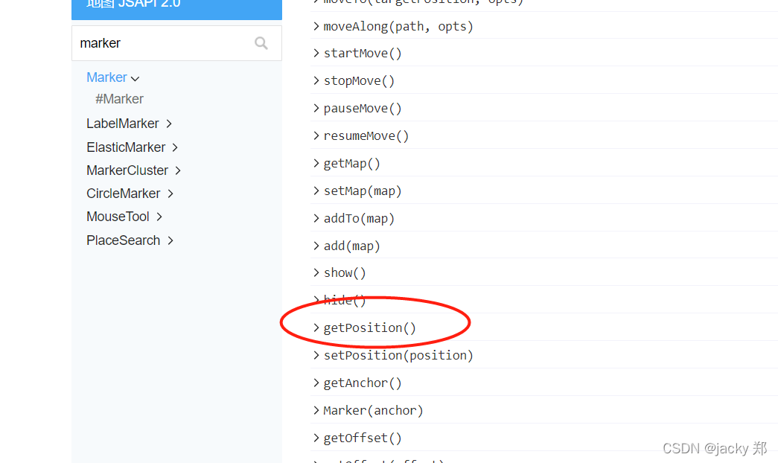
Task: Click the arrow beside resumeMove()
Action: (316, 135)
